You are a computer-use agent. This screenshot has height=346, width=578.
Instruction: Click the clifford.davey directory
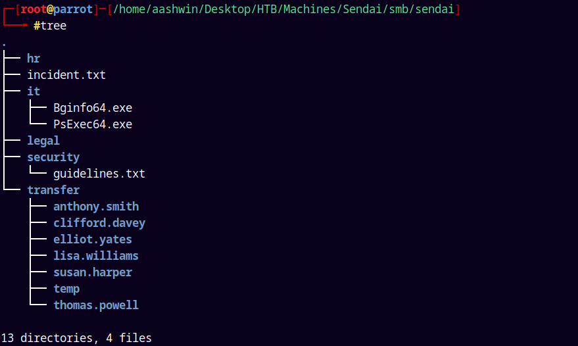point(99,223)
